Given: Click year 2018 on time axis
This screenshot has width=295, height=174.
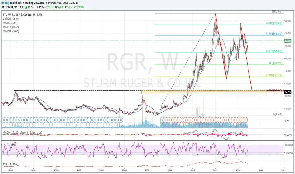Looking at the screenshot, I should [x=261, y=171].
